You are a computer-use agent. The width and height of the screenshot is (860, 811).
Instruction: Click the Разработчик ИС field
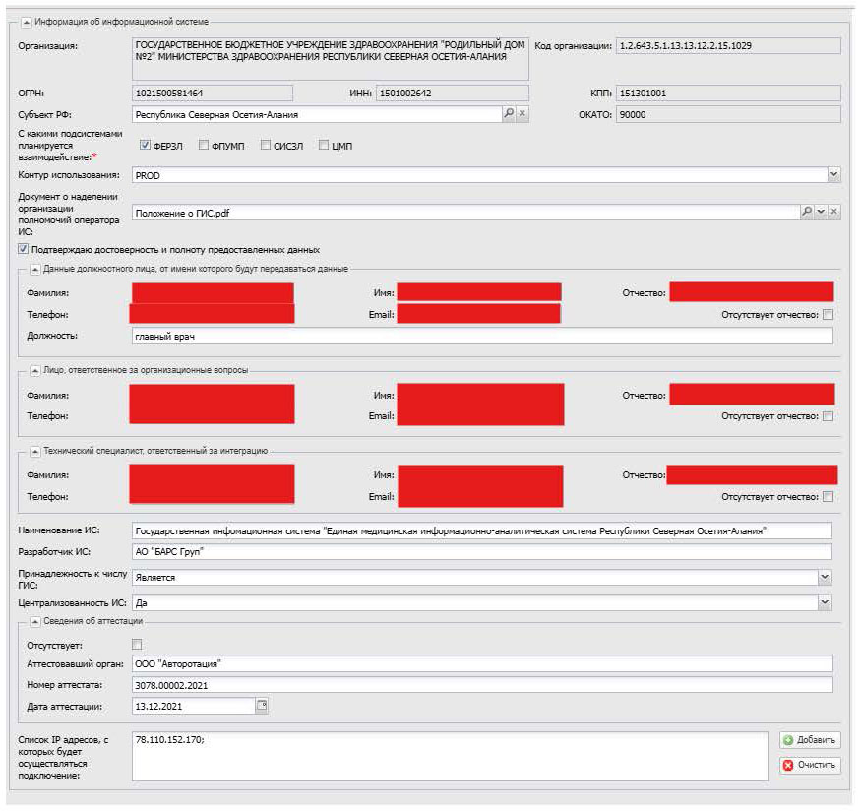click(x=481, y=551)
